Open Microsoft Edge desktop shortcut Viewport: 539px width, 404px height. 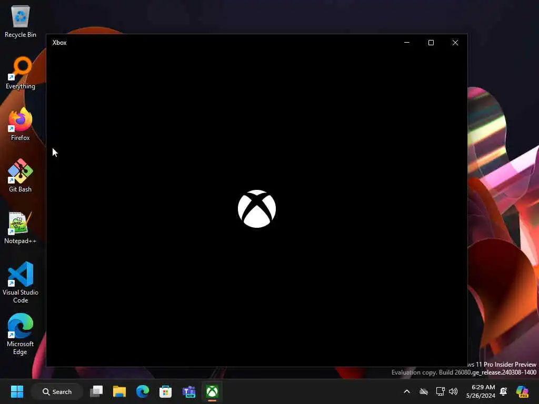pos(21,334)
